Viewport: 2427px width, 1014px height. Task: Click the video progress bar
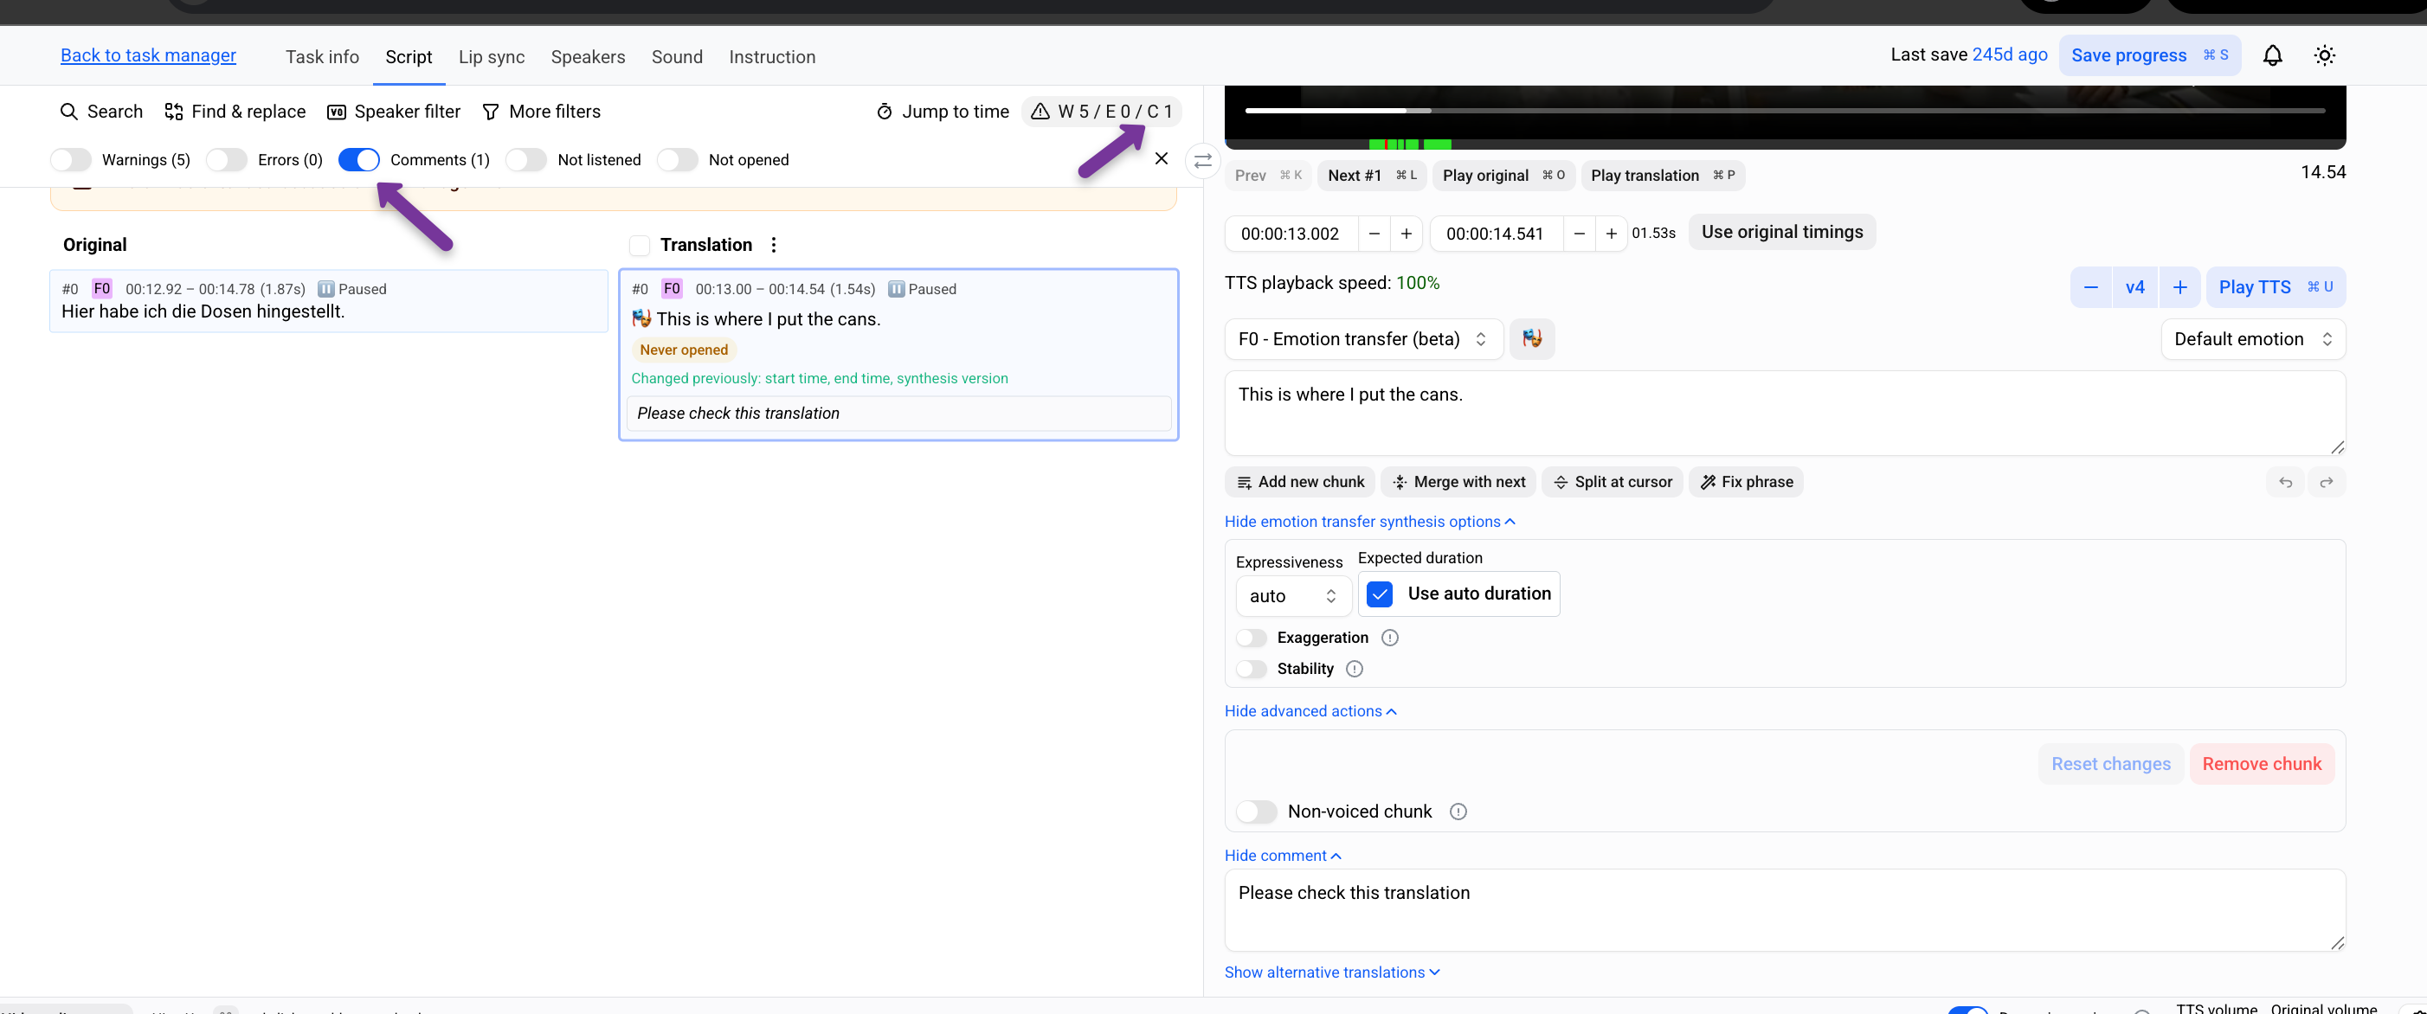click(x=1785, y=111)
